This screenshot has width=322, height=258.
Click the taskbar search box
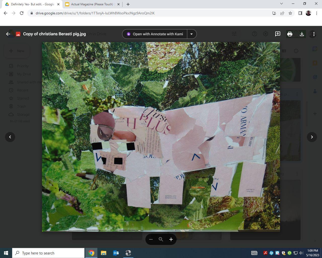point(48,253)
